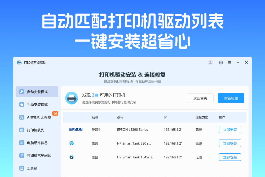Click the printer app logo in title bar
The width and height of the screenshot is (265, 177).
click(19, 62)
